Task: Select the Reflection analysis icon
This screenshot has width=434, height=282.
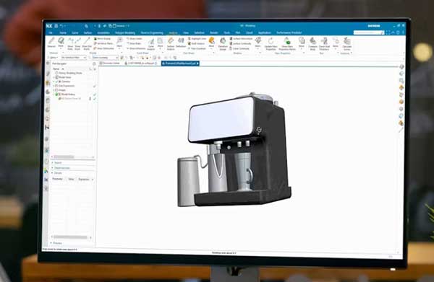Action: [181, 43]
